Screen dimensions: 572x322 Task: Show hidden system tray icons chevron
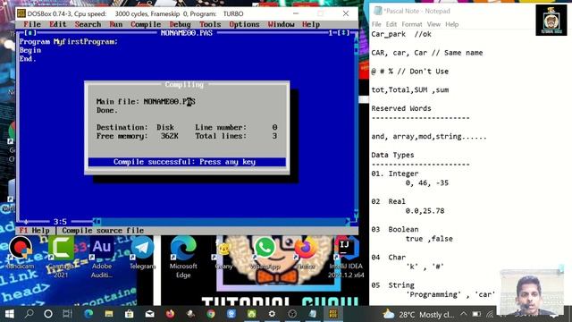click(x=464, y=314)
